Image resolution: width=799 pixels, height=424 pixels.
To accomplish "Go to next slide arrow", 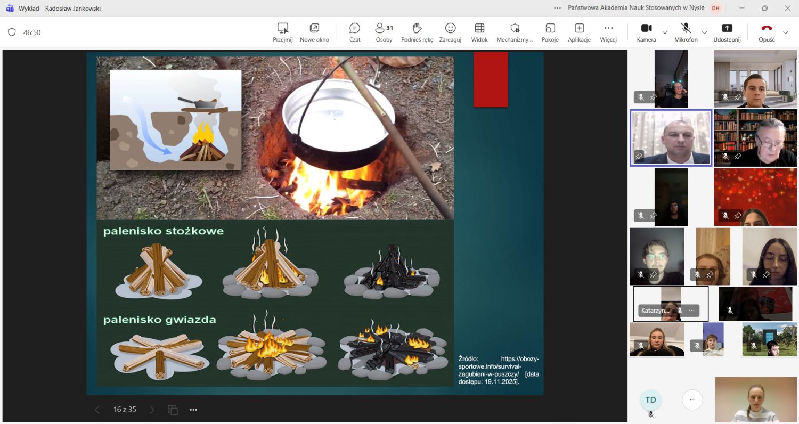I will pyautogui.click(x=152, y=410).
